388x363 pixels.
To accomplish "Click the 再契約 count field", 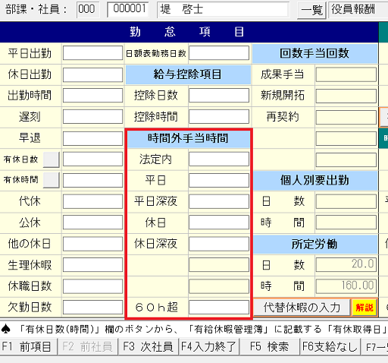I will (346, 117).
